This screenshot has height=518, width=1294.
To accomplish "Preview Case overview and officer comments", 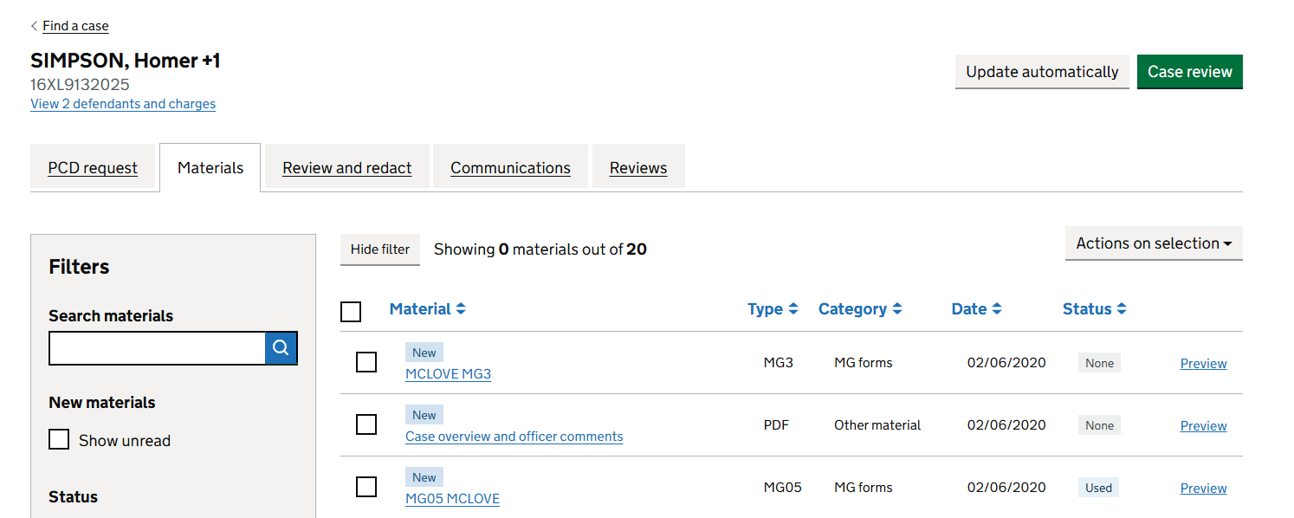I will pos(1203,426).
